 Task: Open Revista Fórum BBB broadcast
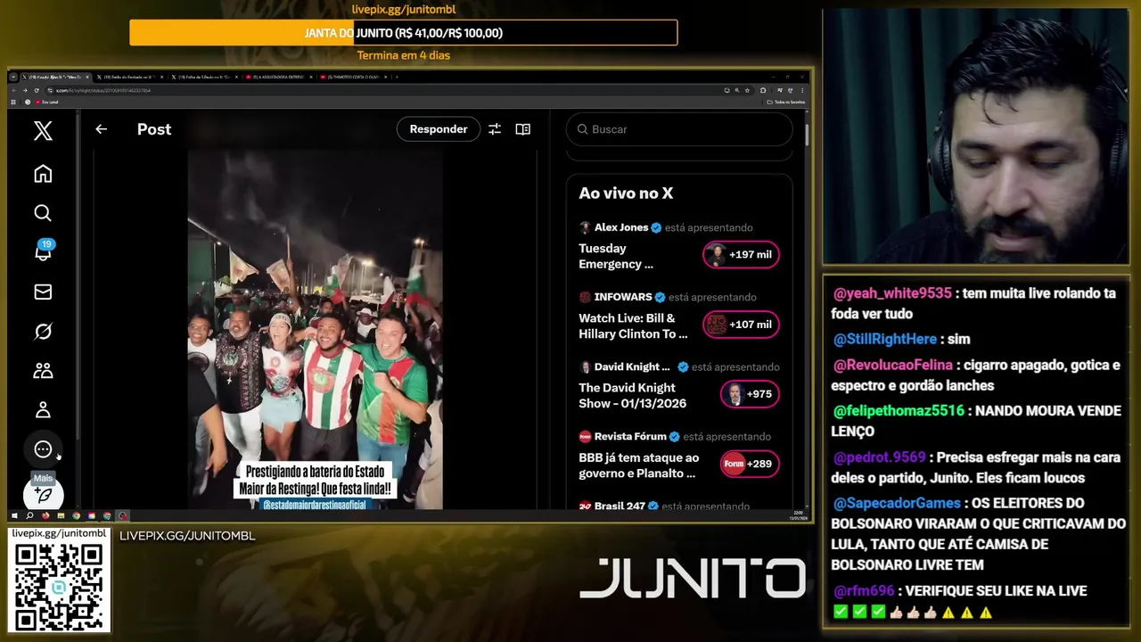(679, 455)
